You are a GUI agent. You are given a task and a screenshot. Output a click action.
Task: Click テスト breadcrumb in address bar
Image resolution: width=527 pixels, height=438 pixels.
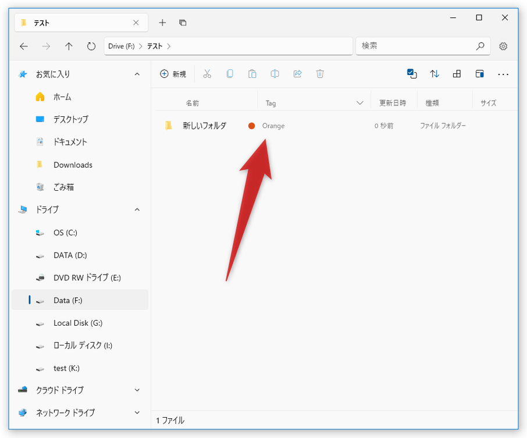tap(155, 47)
